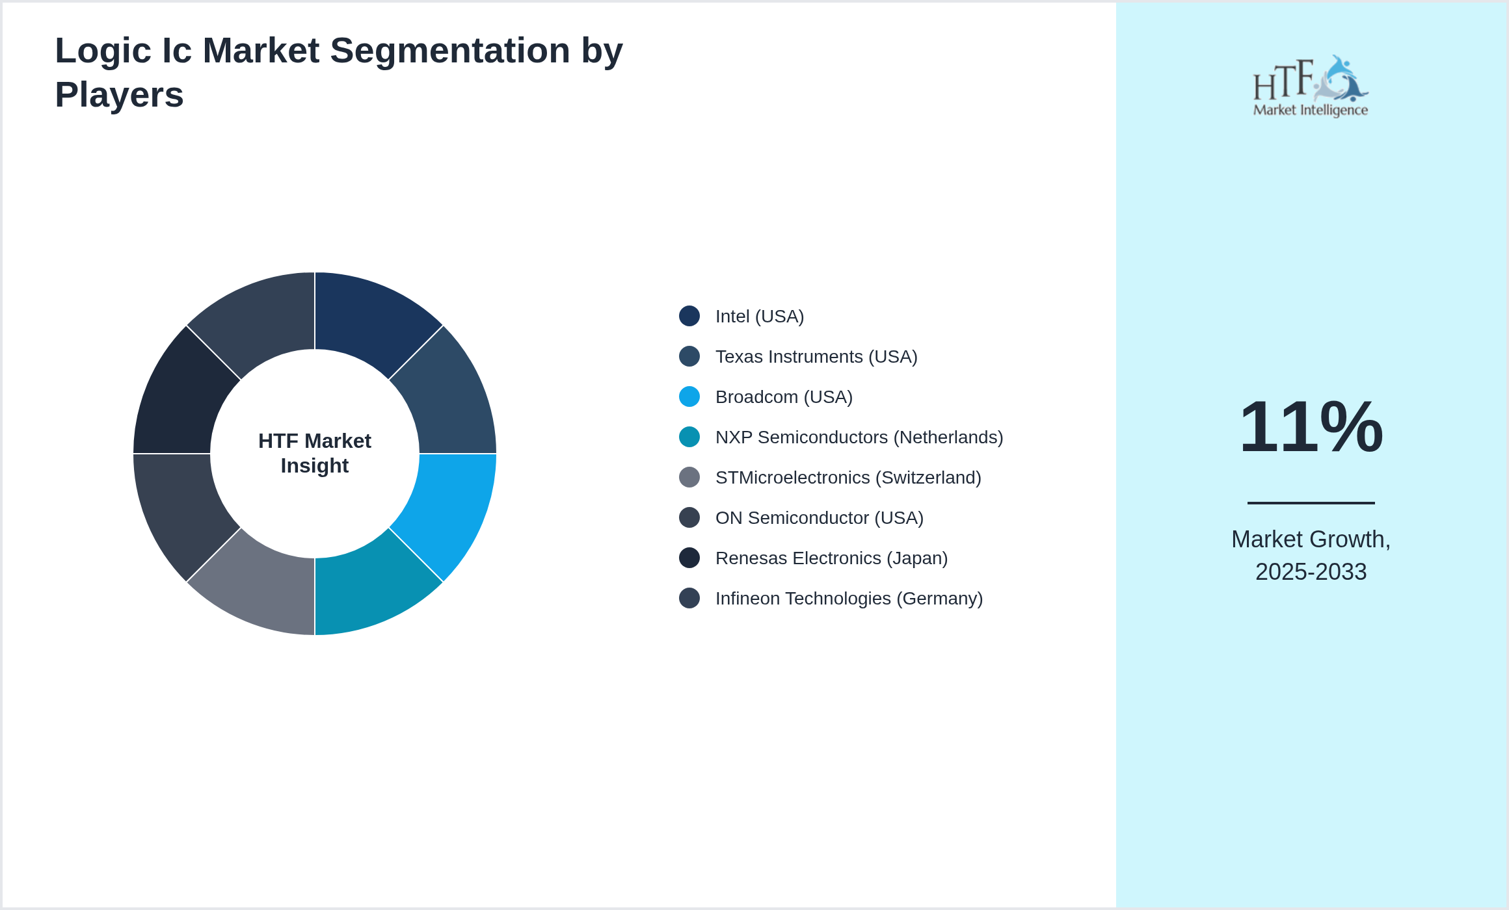
Task: Click the 'Market Growth, 2025-2033' caption
Action: pos(1311,555)
